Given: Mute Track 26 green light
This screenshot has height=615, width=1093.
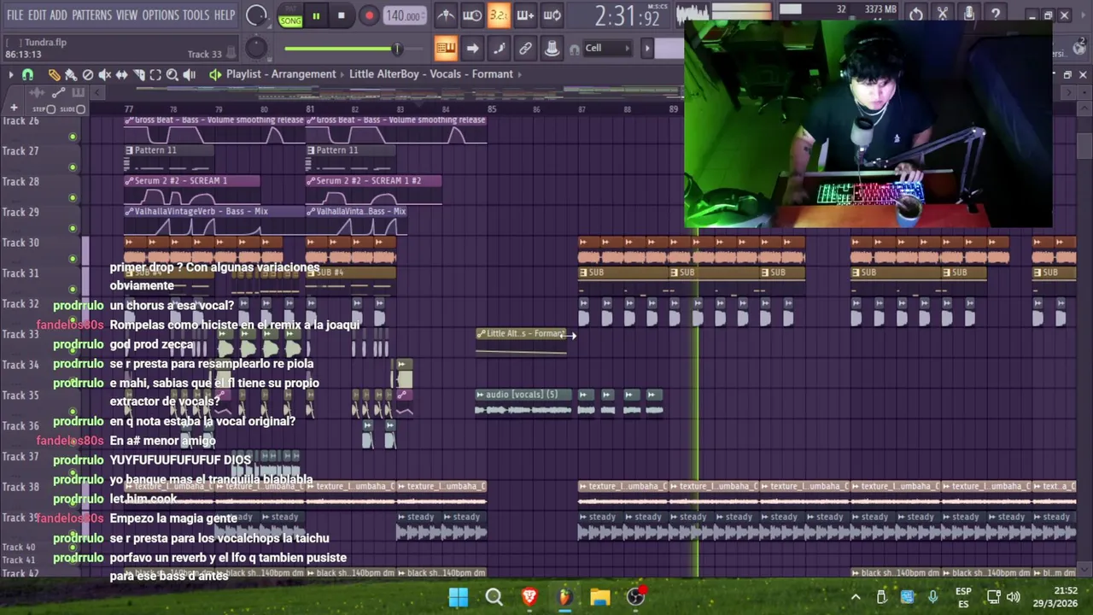Looking at the screenshot, I should pos(73,137).
